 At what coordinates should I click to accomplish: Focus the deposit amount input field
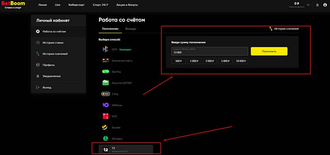click(x=210, y=51)
